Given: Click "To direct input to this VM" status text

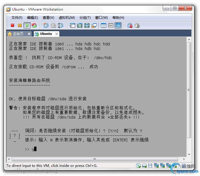Looking at the screenshot, I should 28,166.
